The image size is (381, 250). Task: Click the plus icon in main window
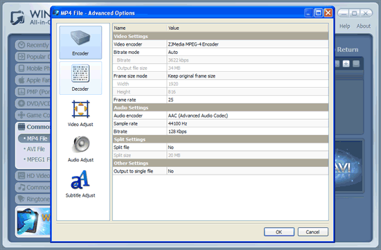(x=346, y=64)
